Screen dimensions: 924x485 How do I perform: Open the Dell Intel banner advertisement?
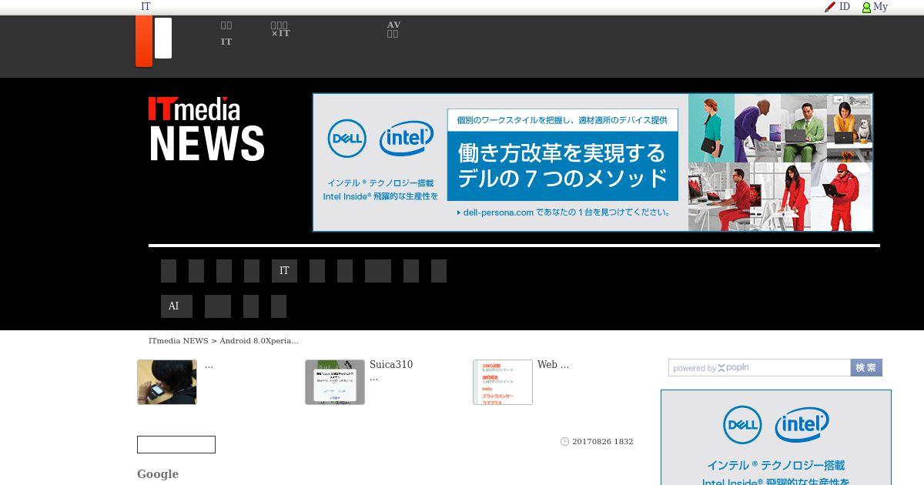pyautogui.click(x=592, y=162)
